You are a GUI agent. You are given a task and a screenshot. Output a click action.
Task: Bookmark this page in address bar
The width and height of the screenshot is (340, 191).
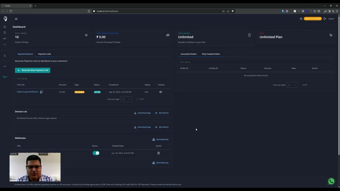[x=89, y=11]
